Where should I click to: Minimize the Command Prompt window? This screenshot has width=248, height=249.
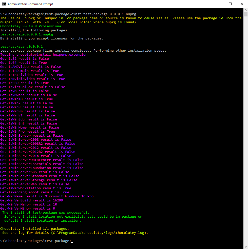[219, 4]
